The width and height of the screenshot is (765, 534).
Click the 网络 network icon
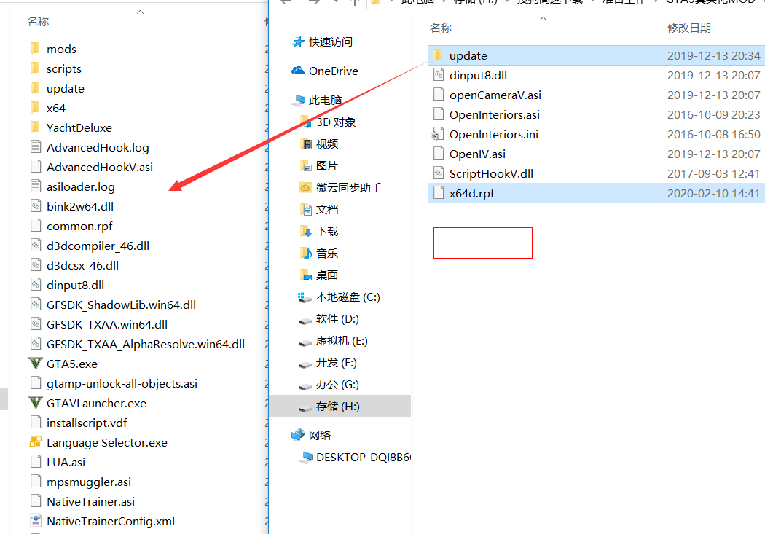click(x=298, y=435)
